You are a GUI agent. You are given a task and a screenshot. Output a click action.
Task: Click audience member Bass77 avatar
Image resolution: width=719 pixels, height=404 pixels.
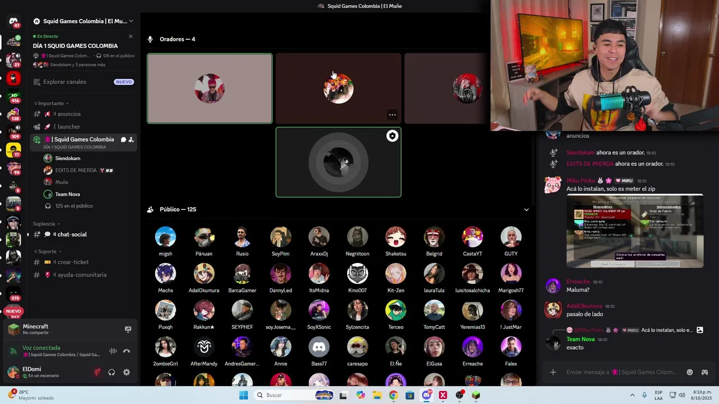(x=319, y=347)
